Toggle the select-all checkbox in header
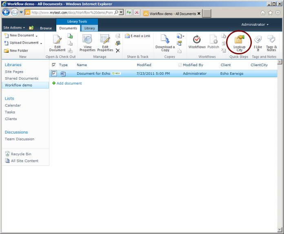The image size is (284, 234). point(53,65)
